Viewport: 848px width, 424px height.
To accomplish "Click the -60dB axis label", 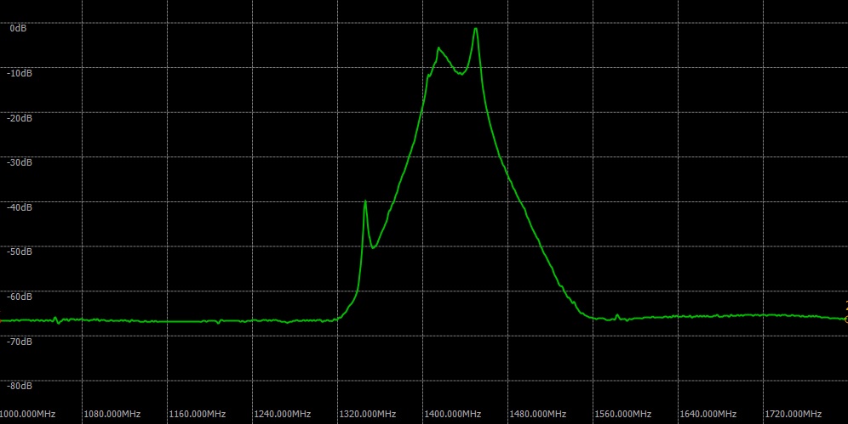I will click(x=20, y=297).
